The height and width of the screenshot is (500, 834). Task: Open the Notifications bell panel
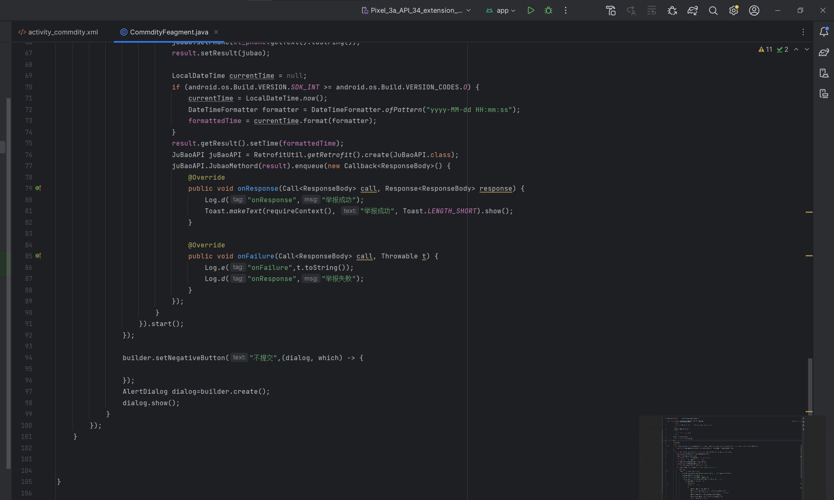click(x=824, y=32)
